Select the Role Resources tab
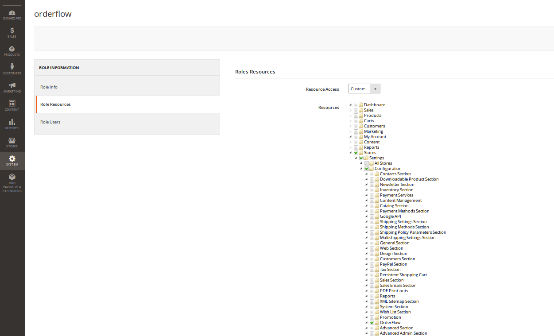This screenshot has height=336, width=554. point(55,104)
